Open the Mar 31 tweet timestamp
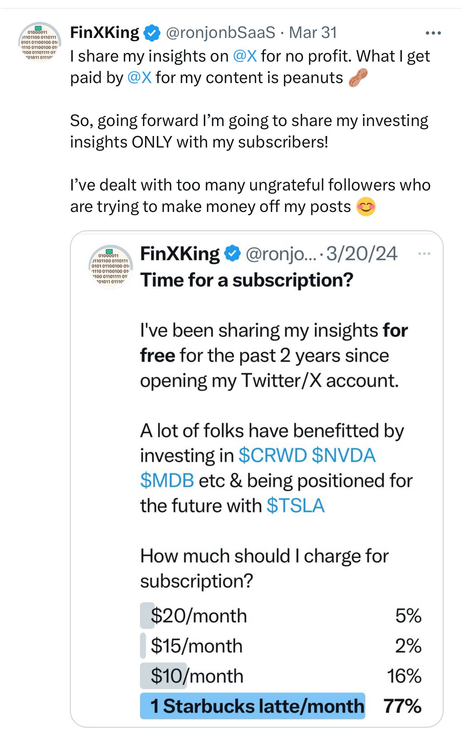Screen dimensions: 462x735 pos(313,33)
